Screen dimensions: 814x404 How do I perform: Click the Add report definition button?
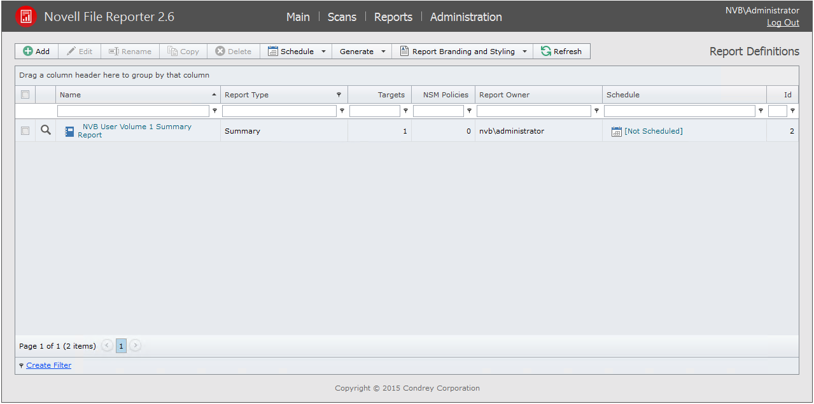tap(36, 52)
